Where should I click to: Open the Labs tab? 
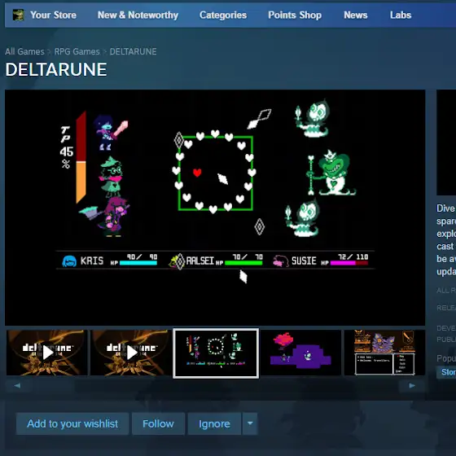pos(401,15)
